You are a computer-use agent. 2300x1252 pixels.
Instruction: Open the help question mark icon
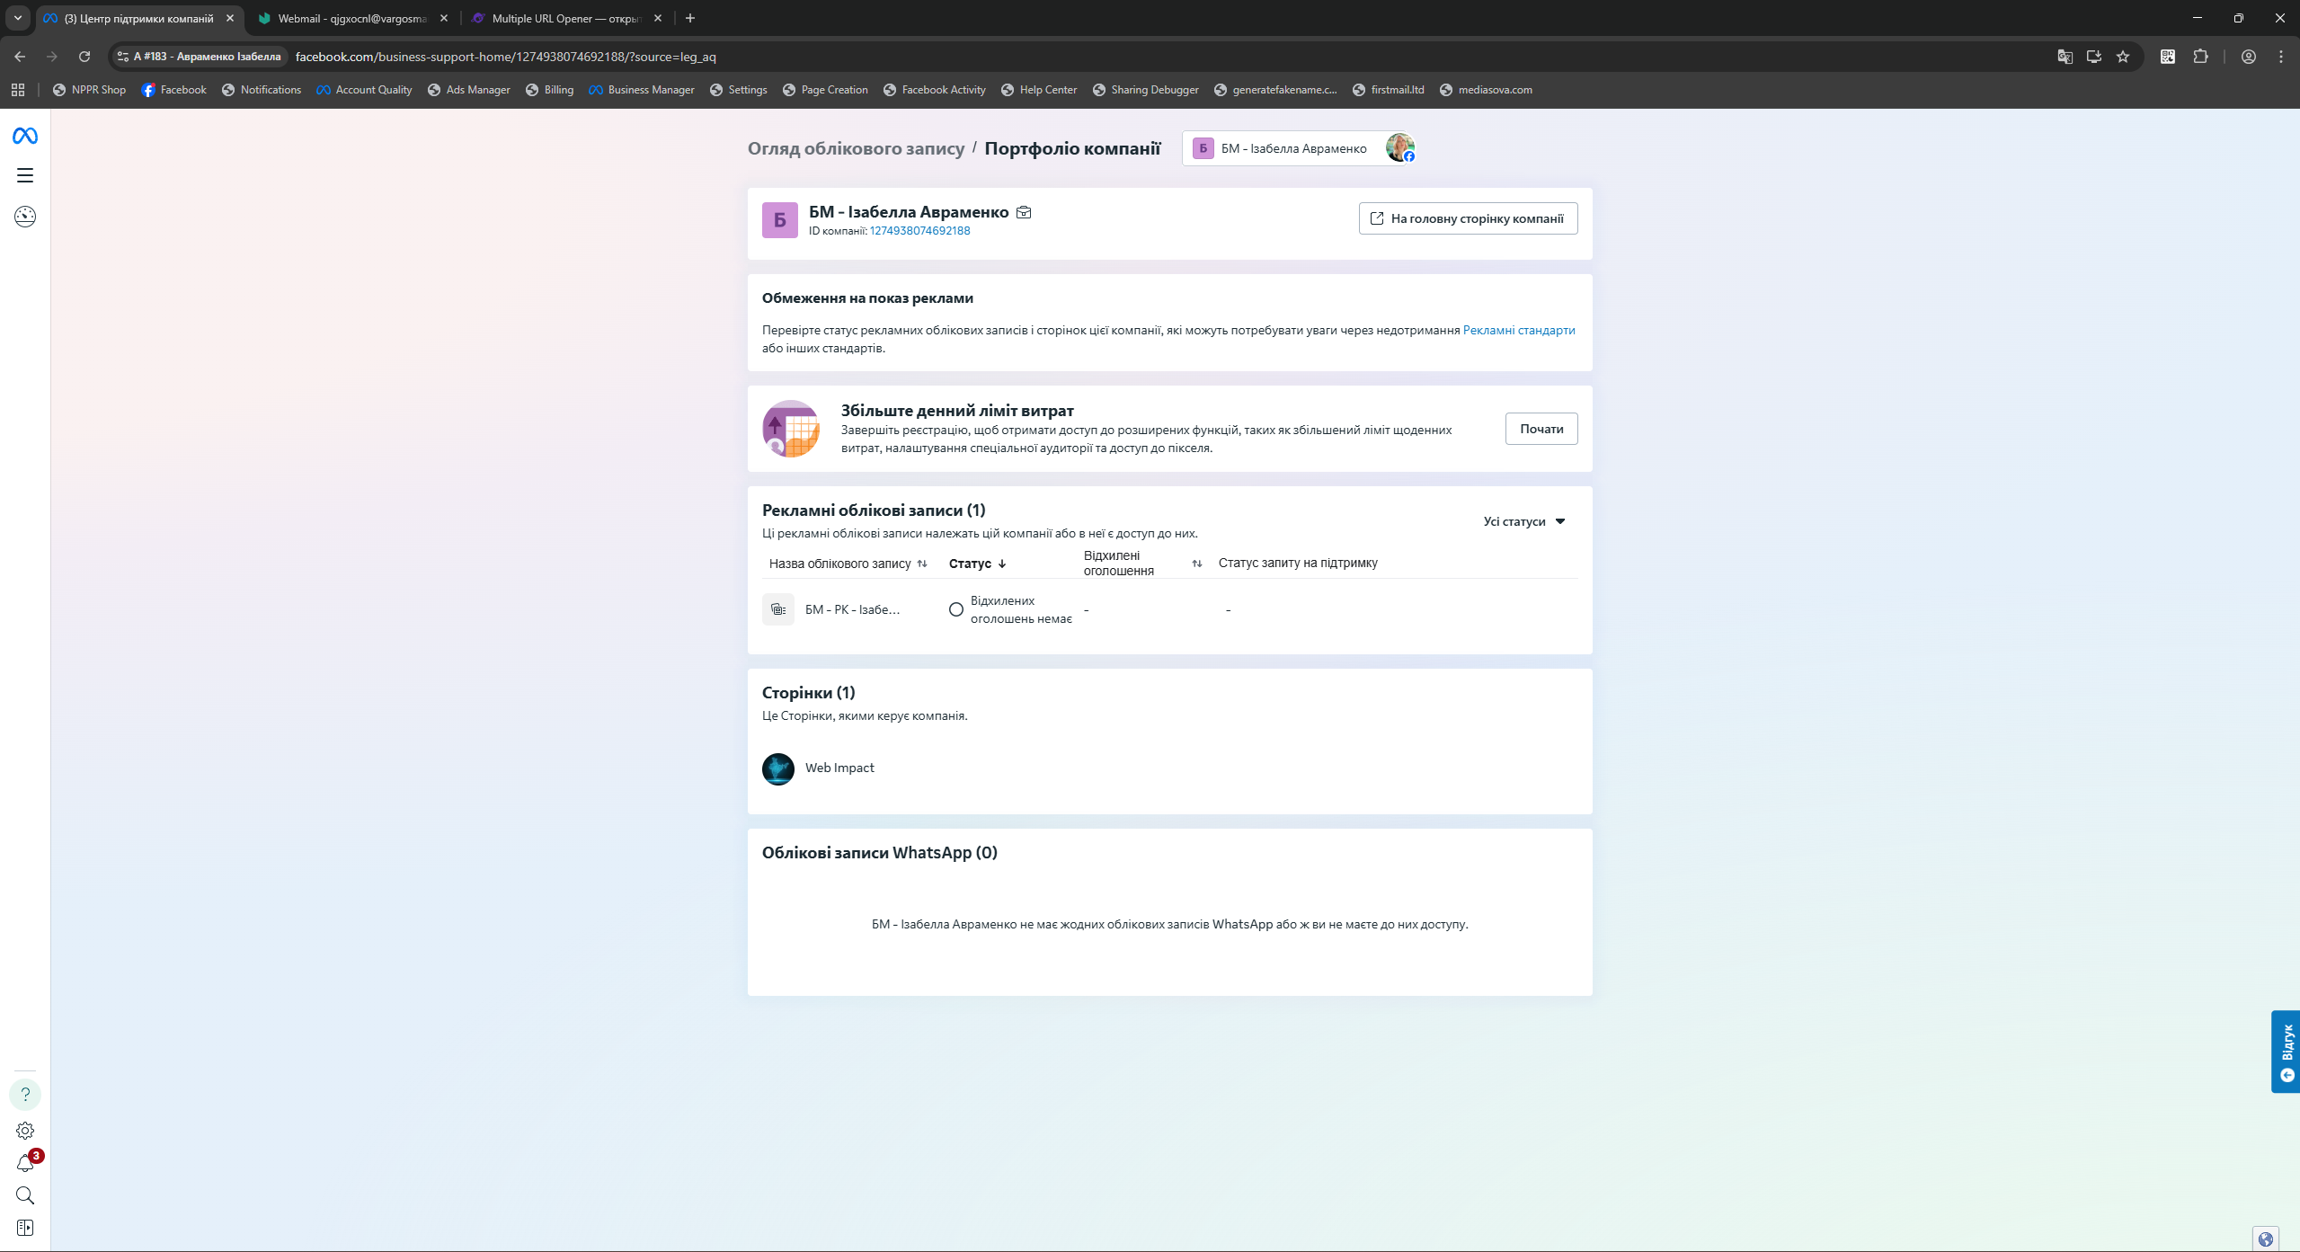point(25,1094)
